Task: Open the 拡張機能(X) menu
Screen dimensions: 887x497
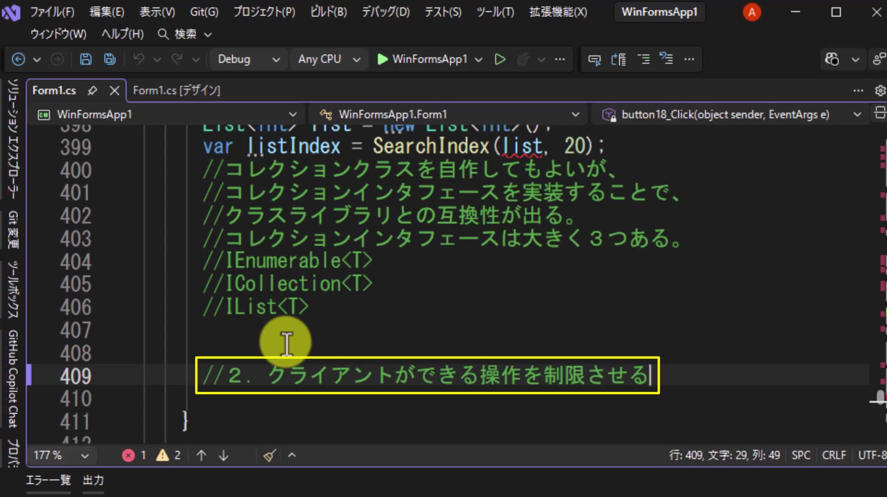Action: (x=558, y=12)
